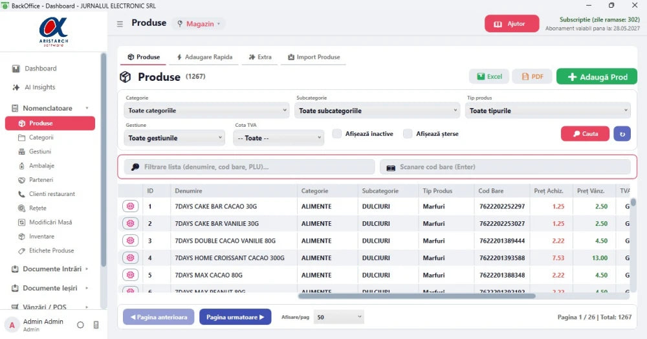Image resolution: width=647 pixels, height=339 pixels.
Task: Toggle Afișează șterse checkbox
Action: (x=408, y=134)
